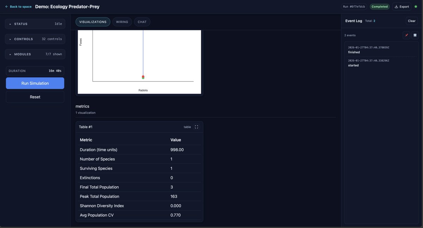Click the Surviving Species row label

(x=96, y=168)
